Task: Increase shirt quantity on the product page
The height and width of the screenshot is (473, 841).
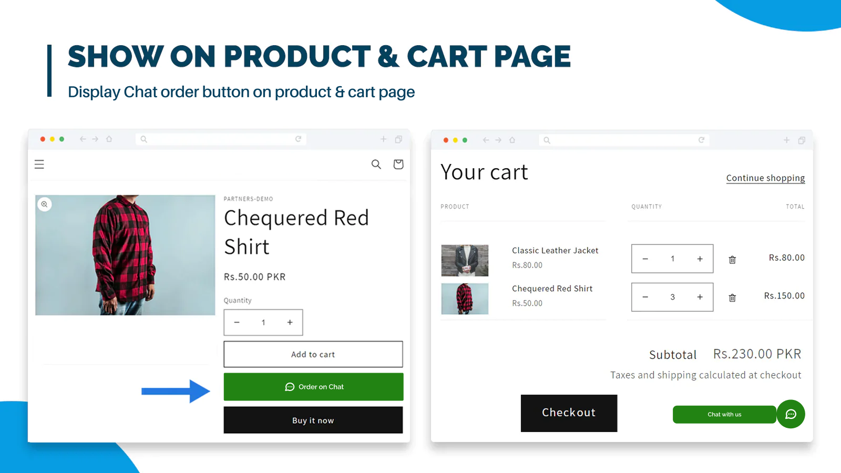Action: pos(290,322)
